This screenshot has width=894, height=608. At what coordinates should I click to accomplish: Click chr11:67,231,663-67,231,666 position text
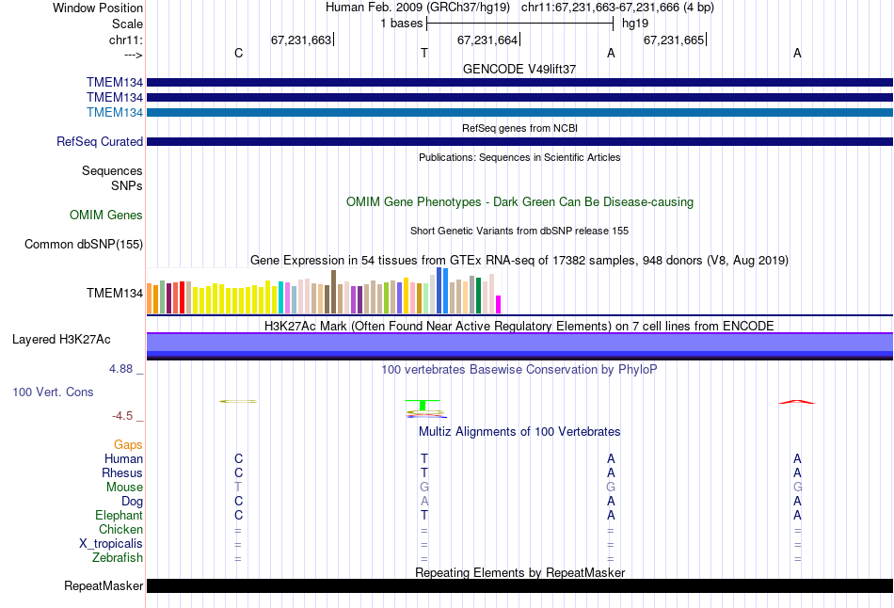(x=599, y=8)
